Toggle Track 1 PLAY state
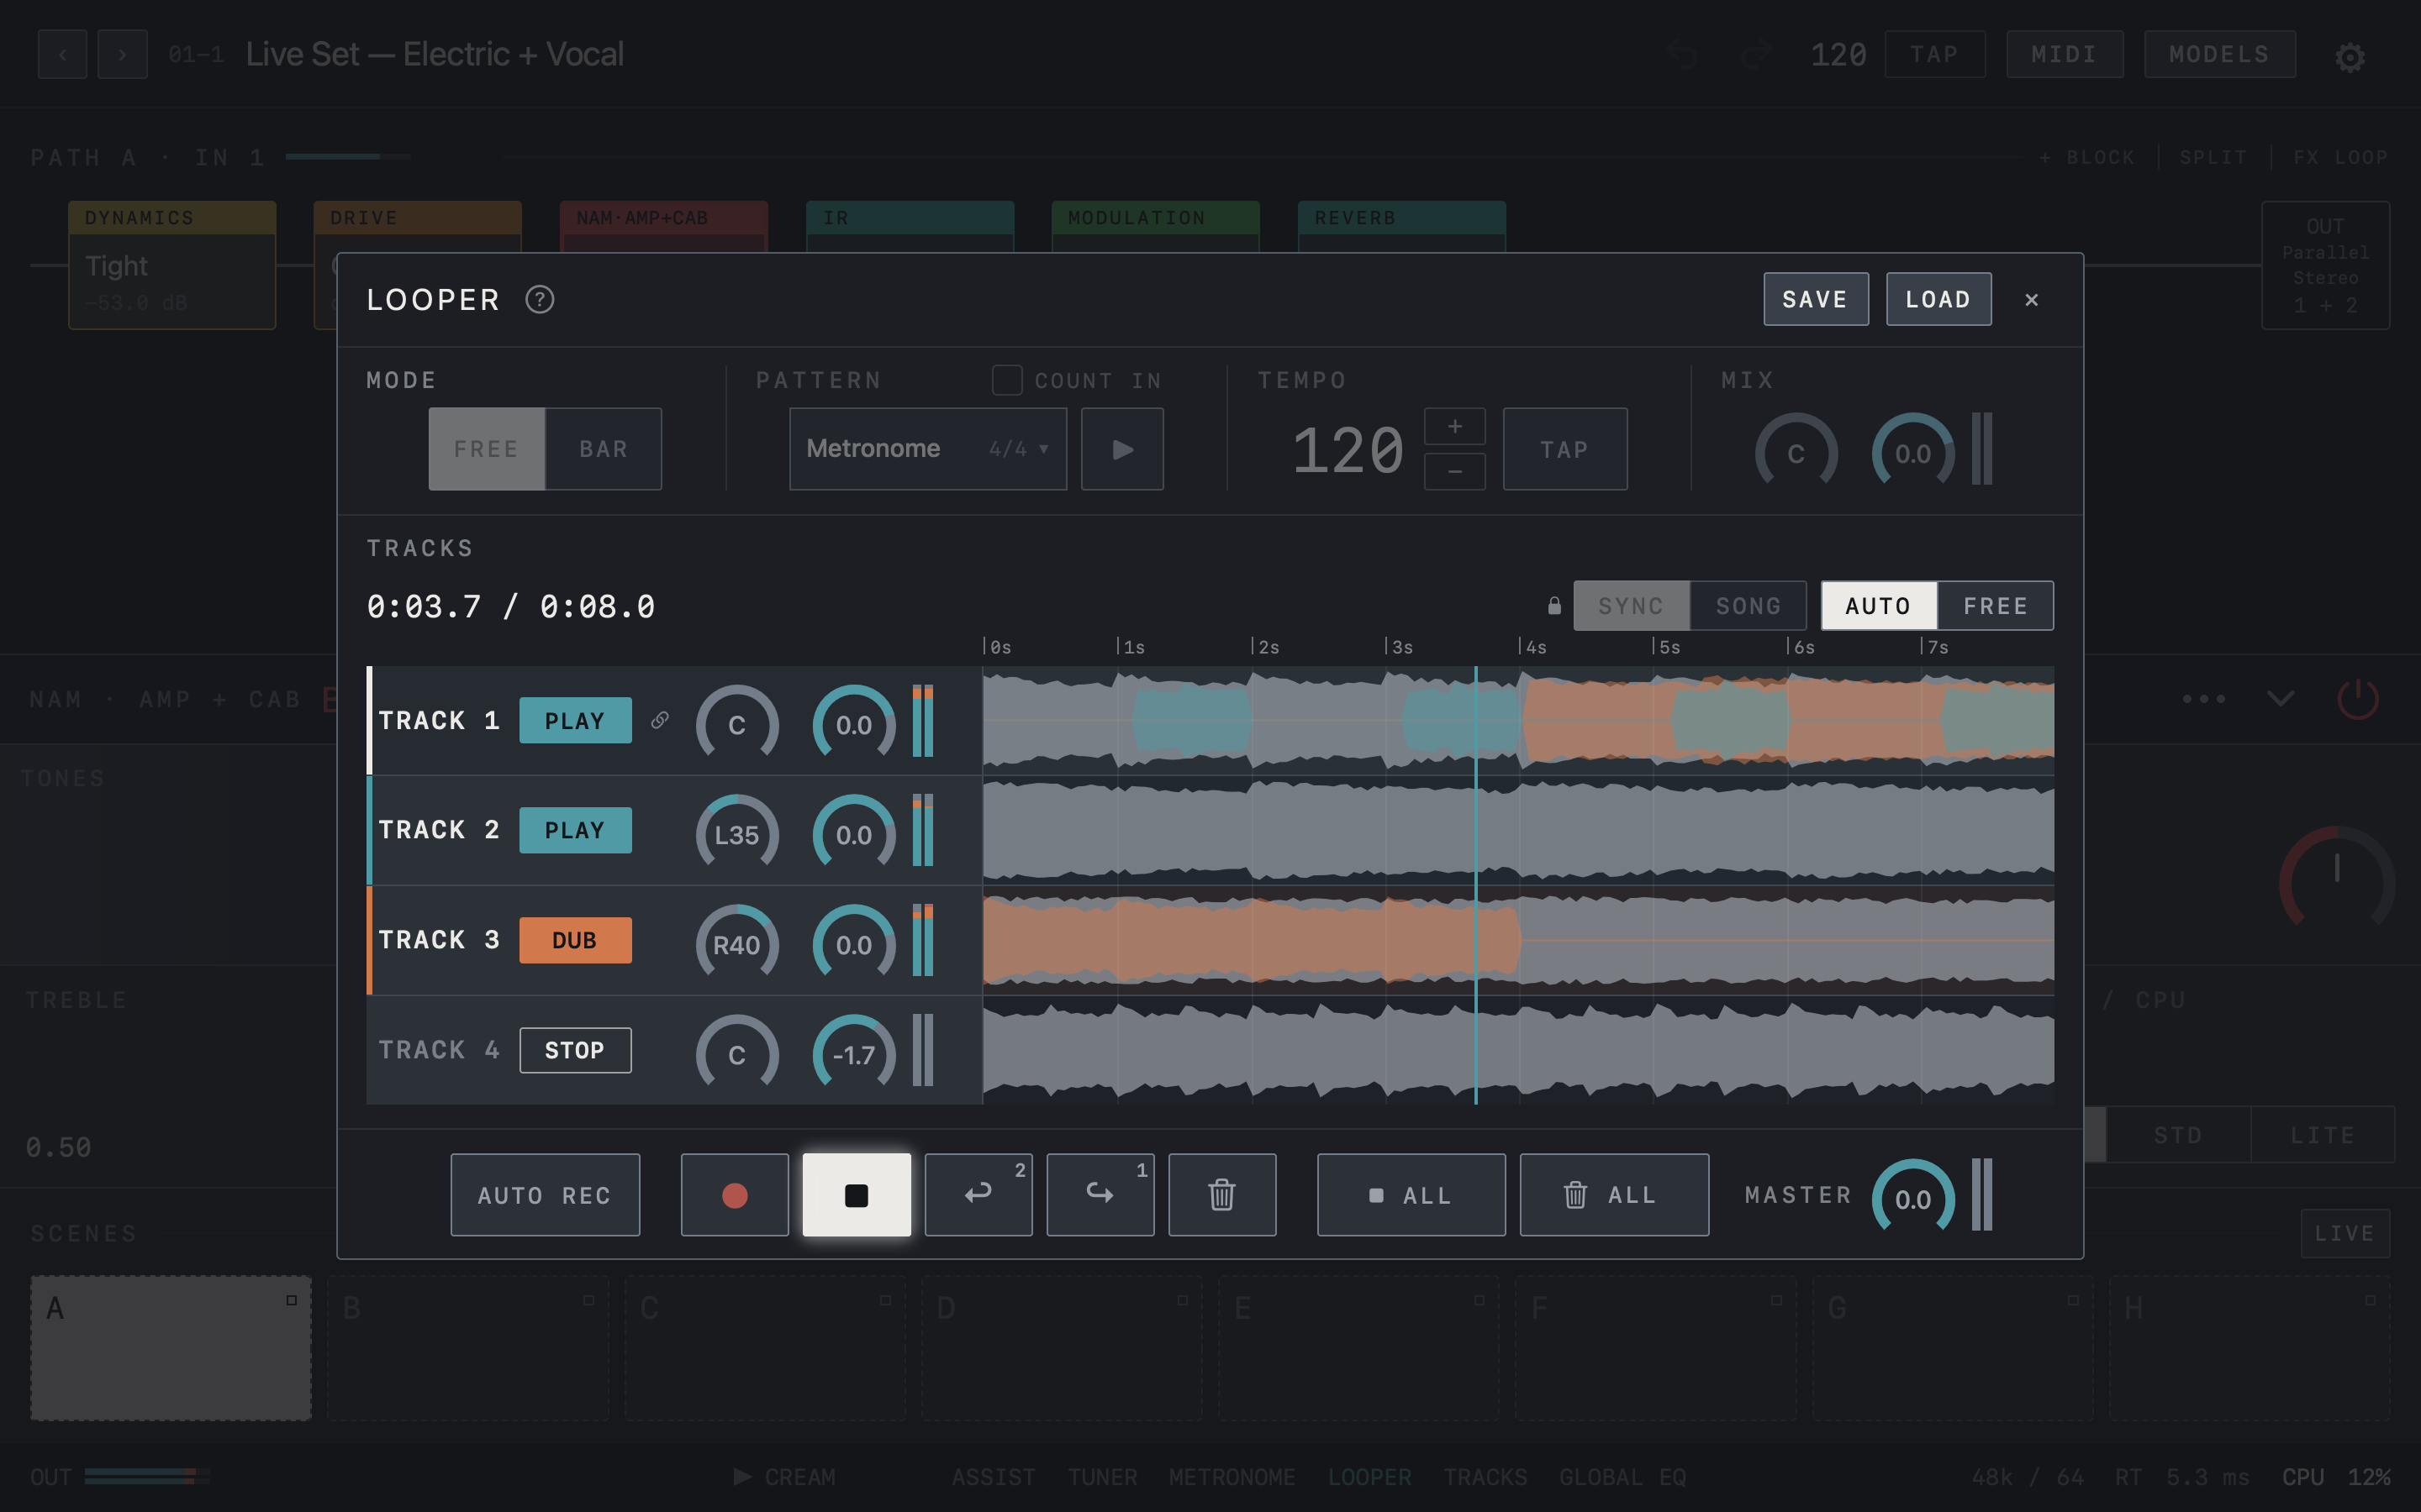2421x1512 pixels. pos(575,720)
